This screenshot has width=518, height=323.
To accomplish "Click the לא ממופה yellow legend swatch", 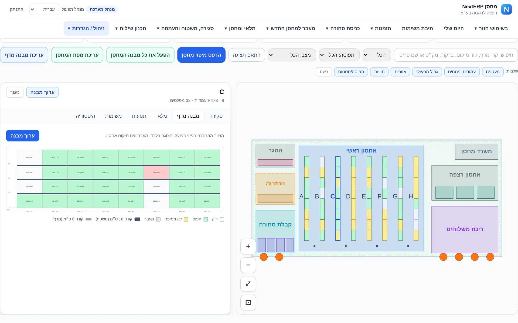I will [x=186, y=219].
